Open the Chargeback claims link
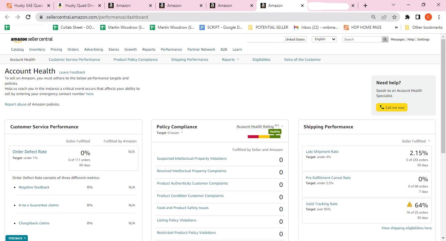The image size is (446, 241). pos(34,223)
